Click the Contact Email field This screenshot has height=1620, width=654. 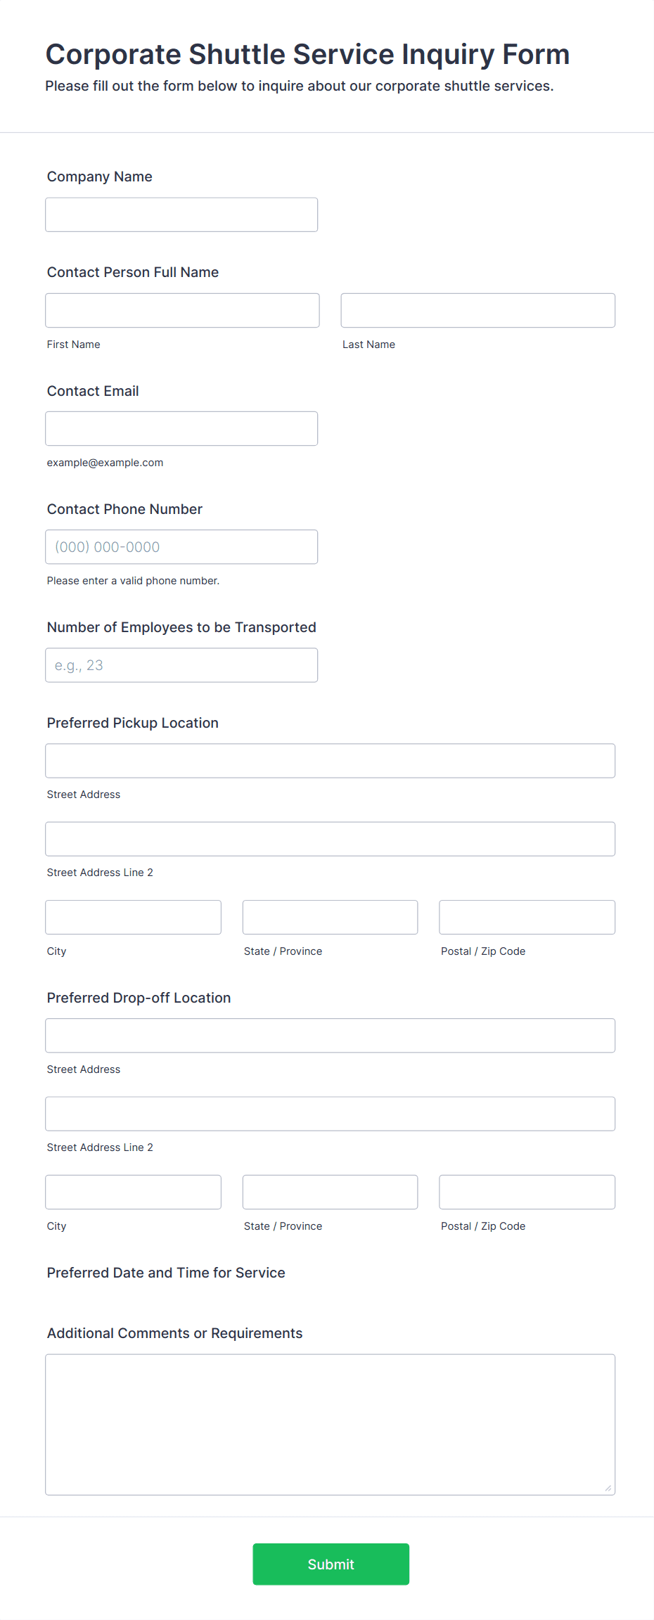[x=181, y=428]
